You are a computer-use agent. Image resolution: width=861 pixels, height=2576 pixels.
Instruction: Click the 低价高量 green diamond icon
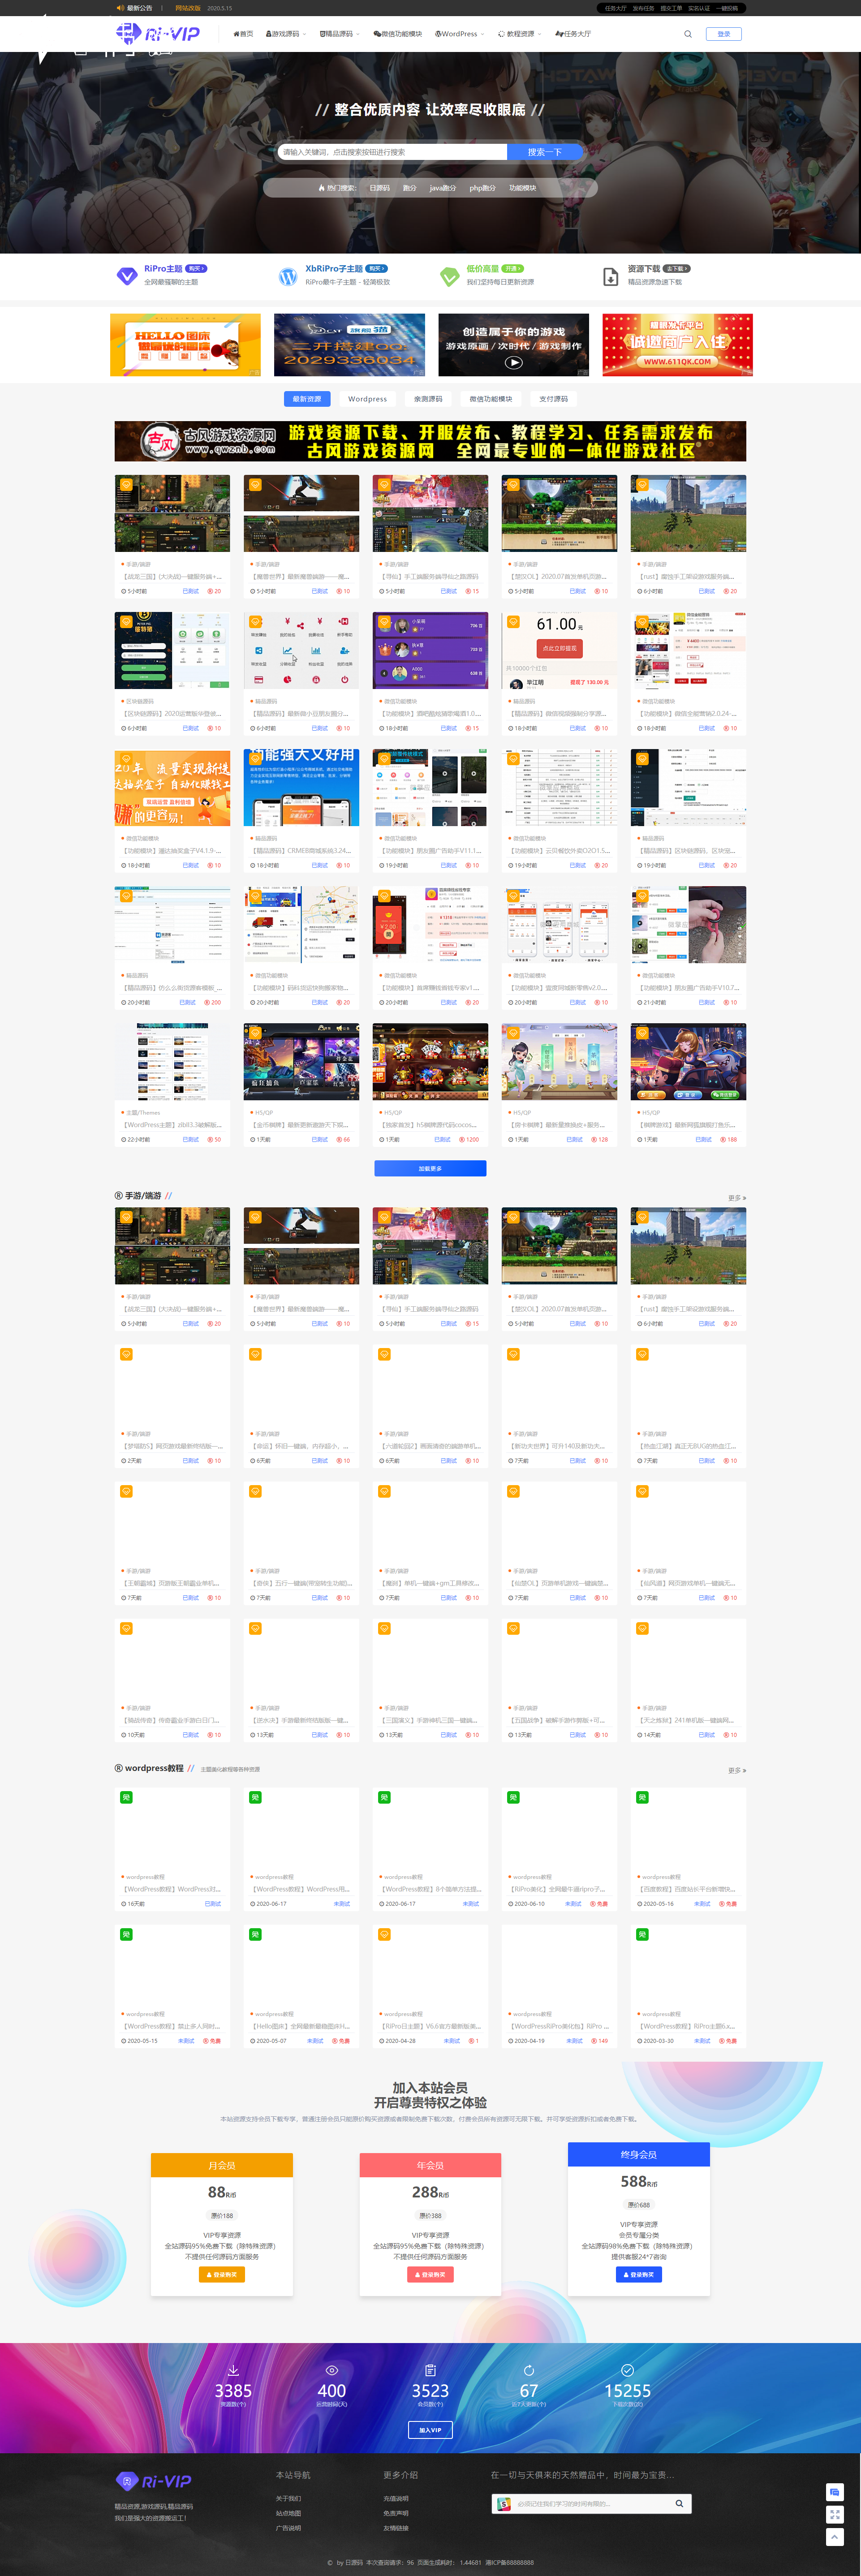click(450, 276)
